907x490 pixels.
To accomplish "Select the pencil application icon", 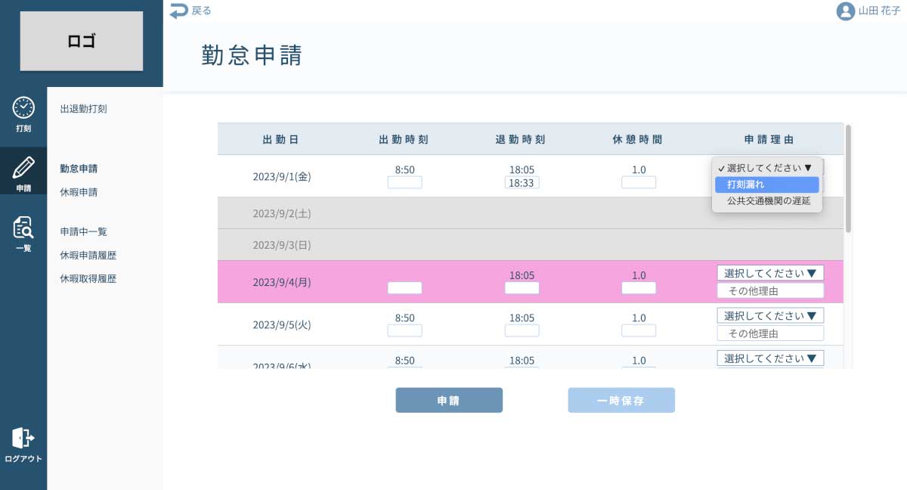I will [23, 168].
